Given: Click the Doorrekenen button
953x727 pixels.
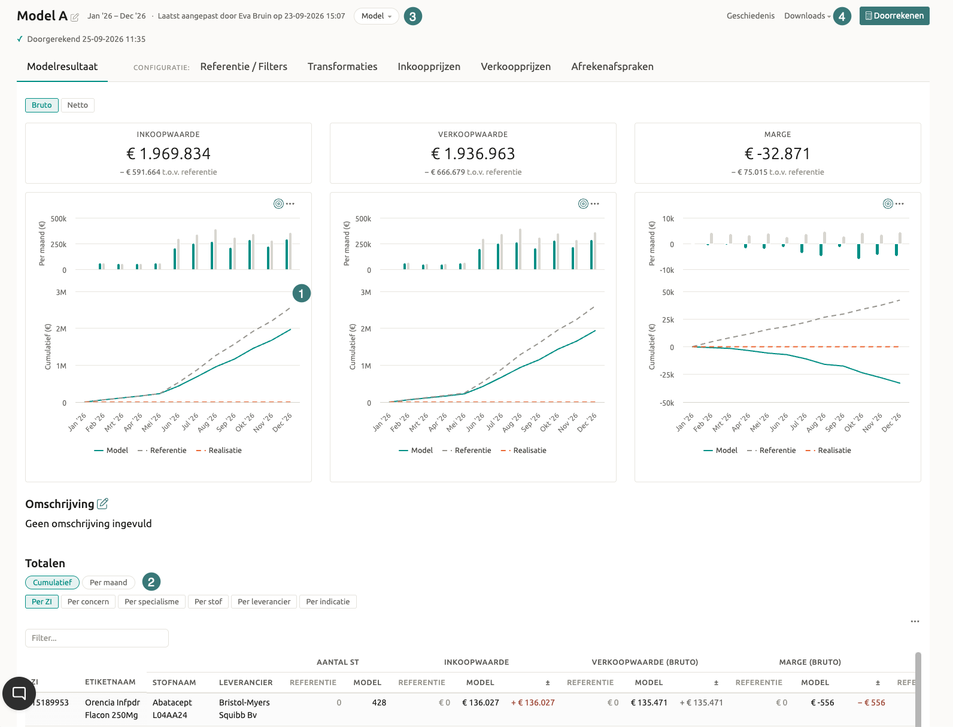Looking at the screenshot, I should 894,16.
